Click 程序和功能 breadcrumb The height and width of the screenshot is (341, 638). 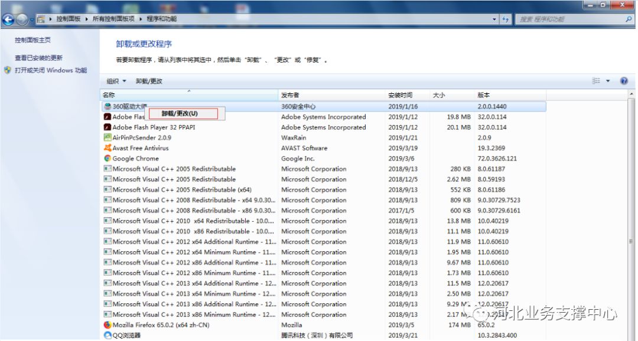tap(161, 19)
